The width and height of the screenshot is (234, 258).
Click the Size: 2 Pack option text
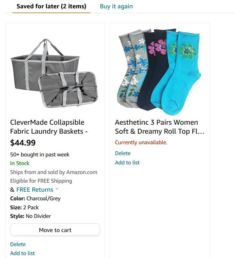coord(24,207)
